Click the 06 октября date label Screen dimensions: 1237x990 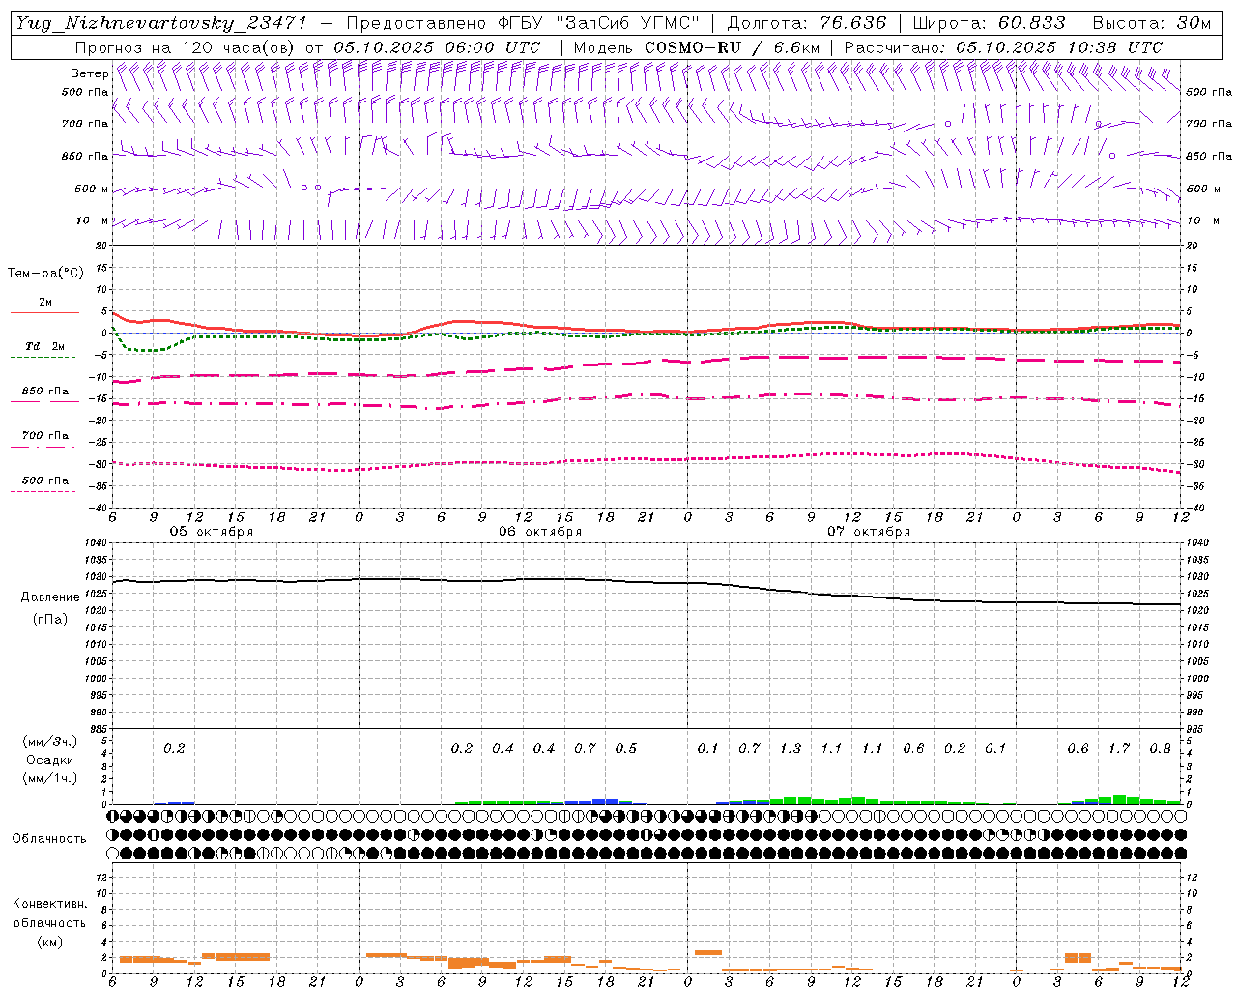pyautogui.click(x=540, y=532)
